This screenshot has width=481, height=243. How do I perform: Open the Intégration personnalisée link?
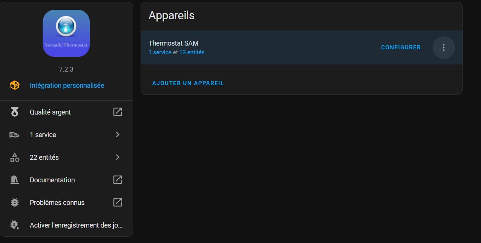(67, 86)
